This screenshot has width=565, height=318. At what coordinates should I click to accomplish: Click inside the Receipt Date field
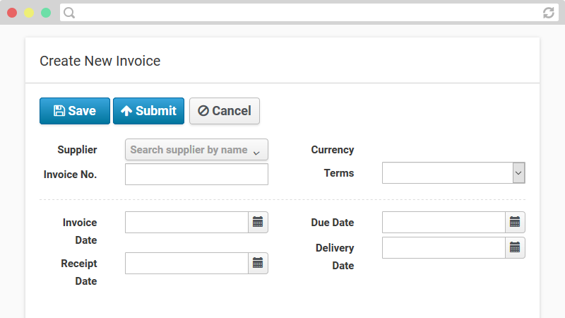pos(186,263)
